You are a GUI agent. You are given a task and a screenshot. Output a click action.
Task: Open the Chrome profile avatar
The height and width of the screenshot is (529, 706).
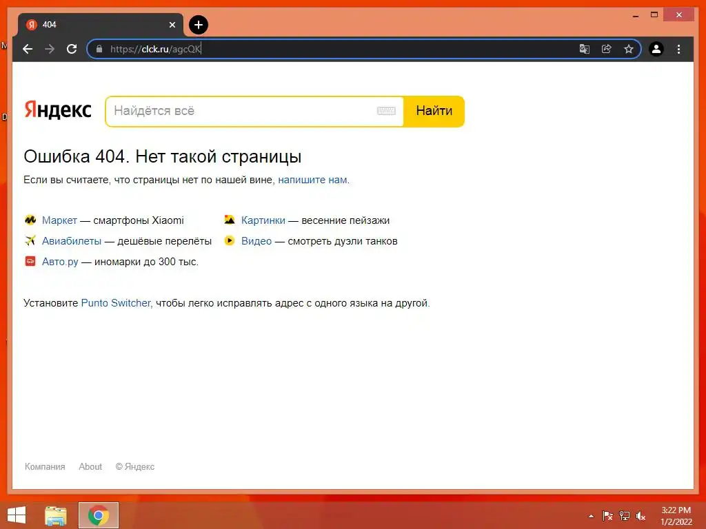click(656, 49)
